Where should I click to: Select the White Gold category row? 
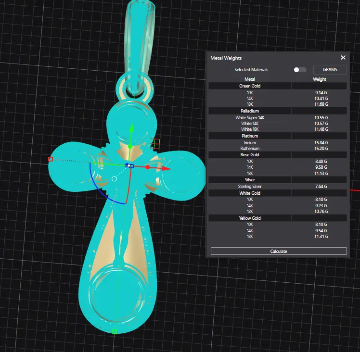click(278, 193)
